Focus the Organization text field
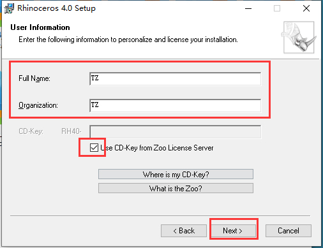 click(x=176, y=105)
